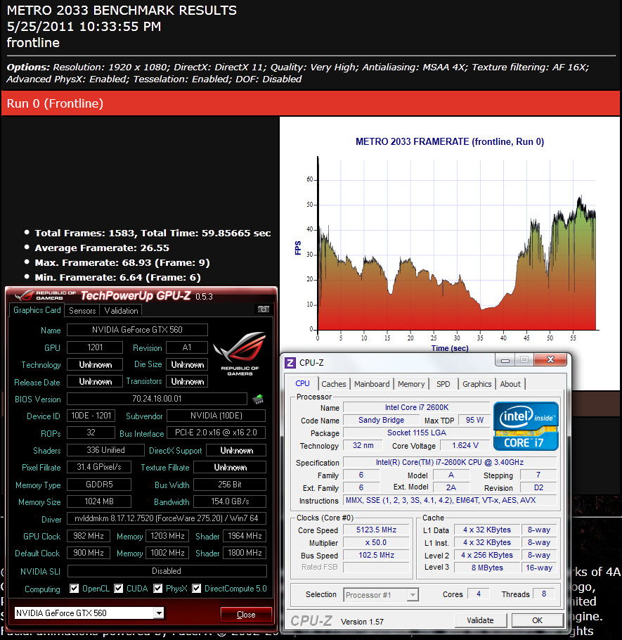Viewport: 622px width, 640px height.
Task: Switch to GPU-Z Validation tab
Action: coord(121,311)
